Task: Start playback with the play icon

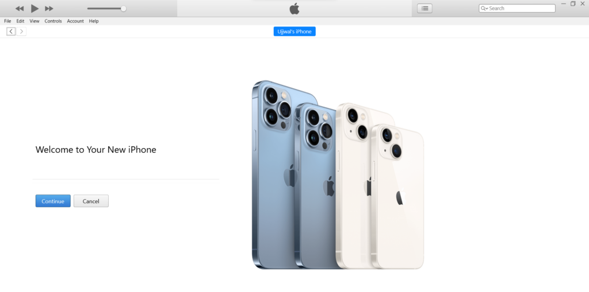Action: 35,8
